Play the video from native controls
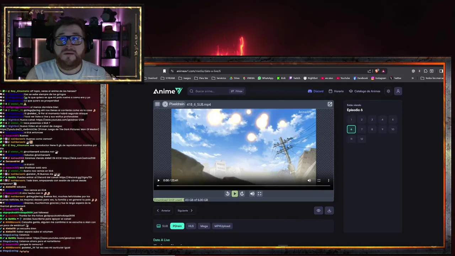The image size is (455, 256). tap(159, 180)
